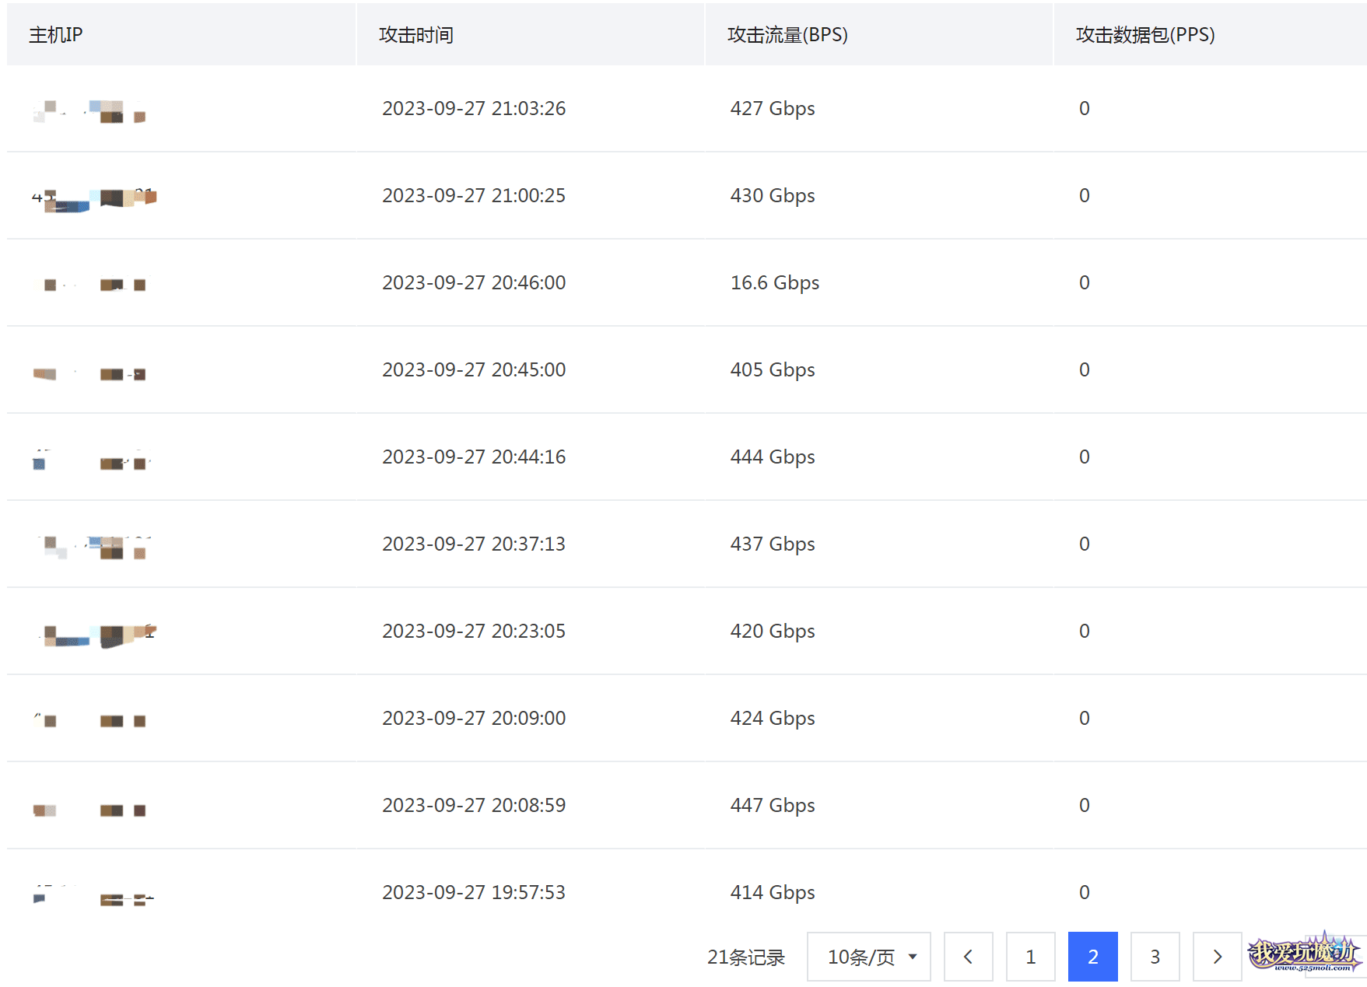Select the 2023-09-27 20:23:05 time cell
This screenshot has height=987, width=1367.
pos(474,631)
